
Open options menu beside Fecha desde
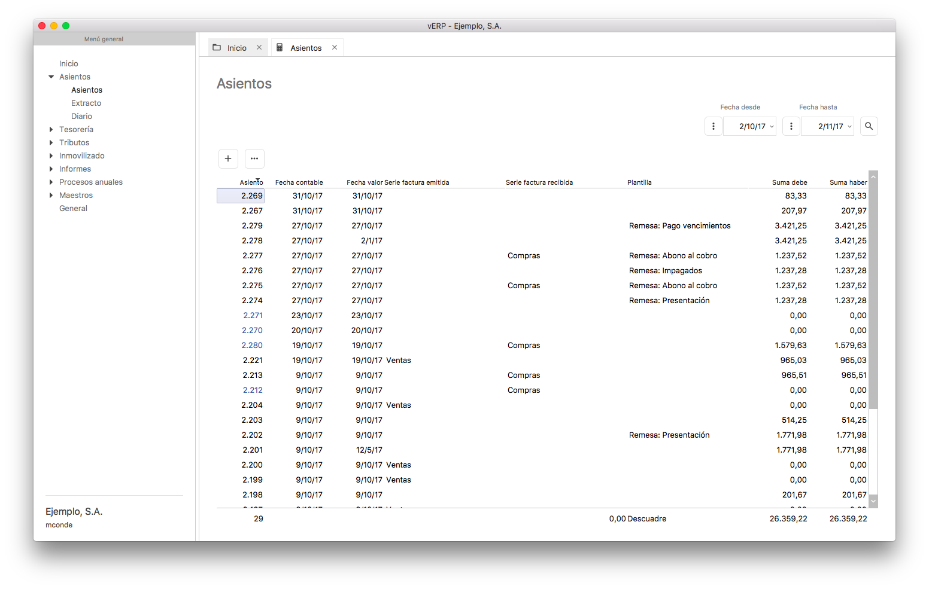713,126
